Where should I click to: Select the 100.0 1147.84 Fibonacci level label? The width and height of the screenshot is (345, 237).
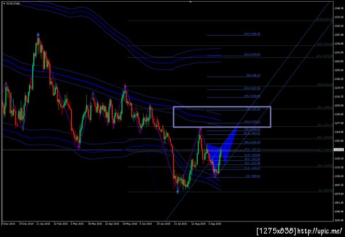252,142
